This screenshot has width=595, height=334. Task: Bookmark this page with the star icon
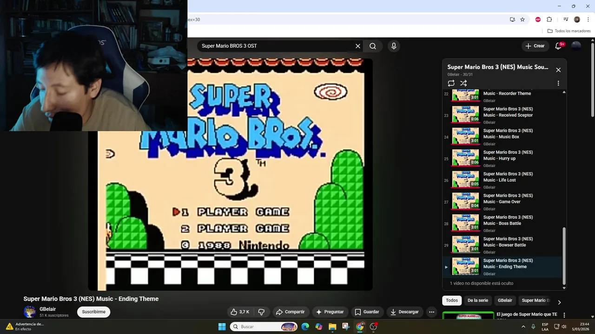pos(522,19)
